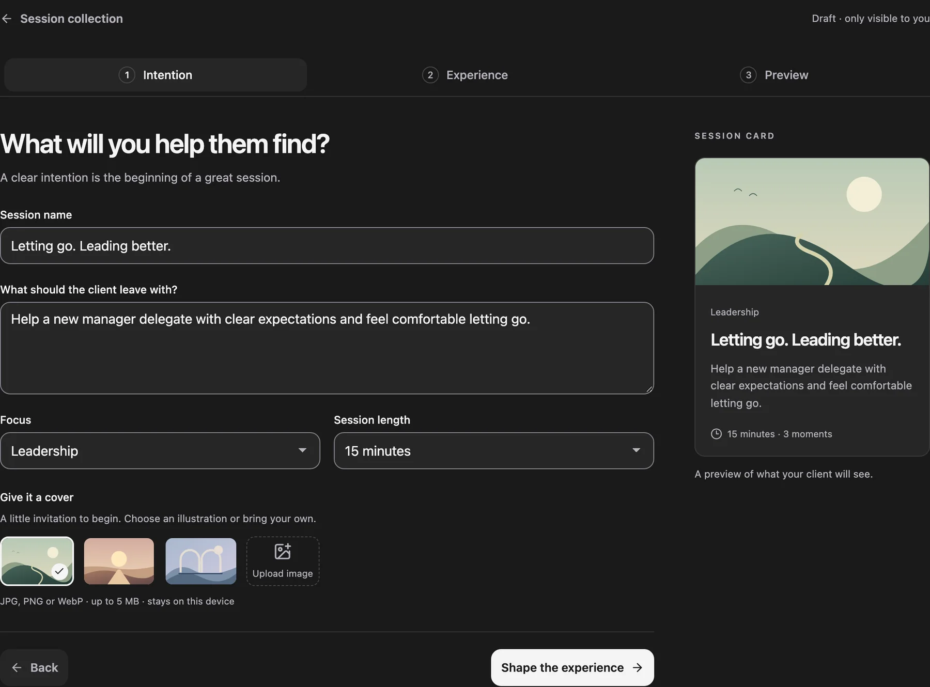Image resolution: width=930 pixels, height=687 pixels.
Task: Click the left arrow in Back button
Action: pos(17,667)
